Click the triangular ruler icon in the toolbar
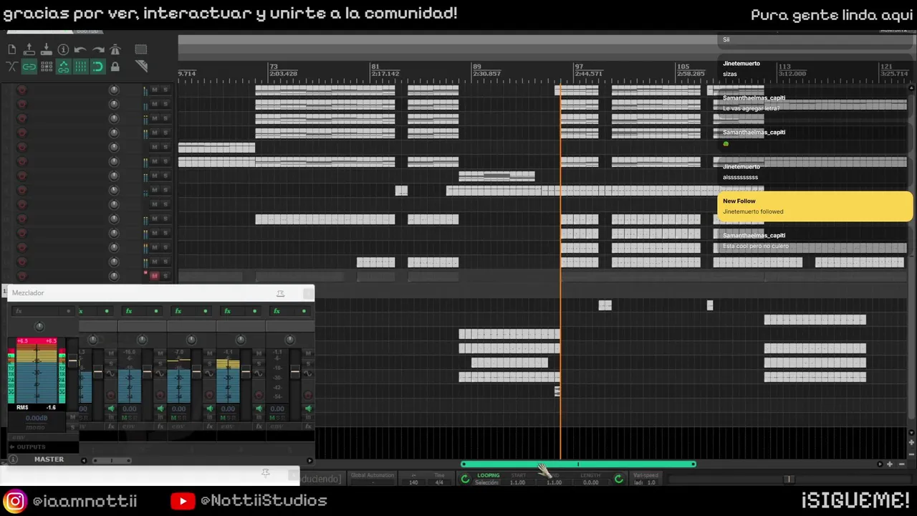917x516 pixels. tap(141, 67)
